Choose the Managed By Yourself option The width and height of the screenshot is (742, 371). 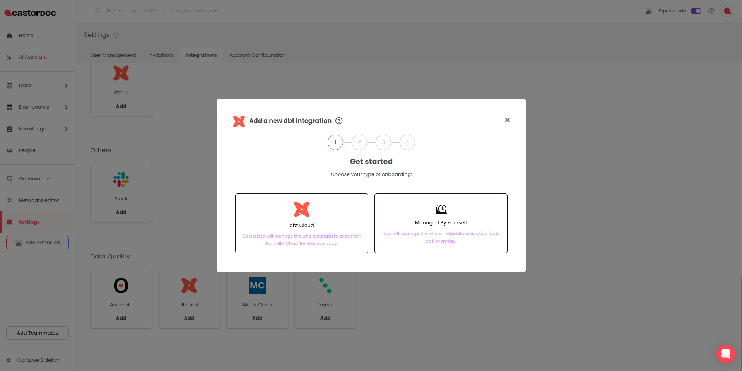point(441,223)
